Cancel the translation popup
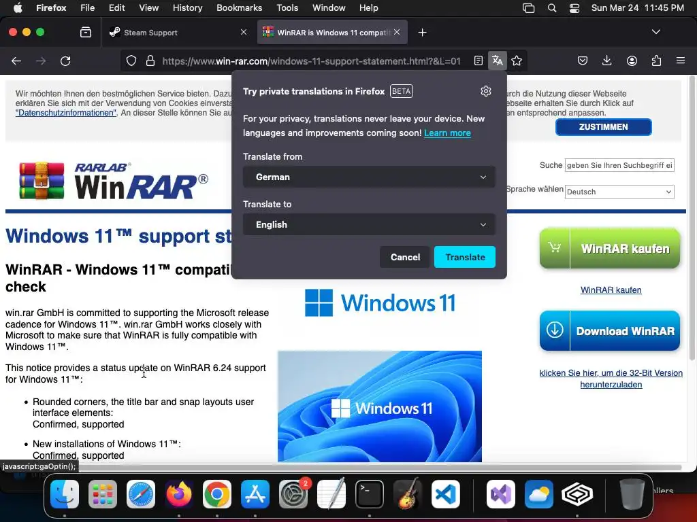 click(405, 257)
